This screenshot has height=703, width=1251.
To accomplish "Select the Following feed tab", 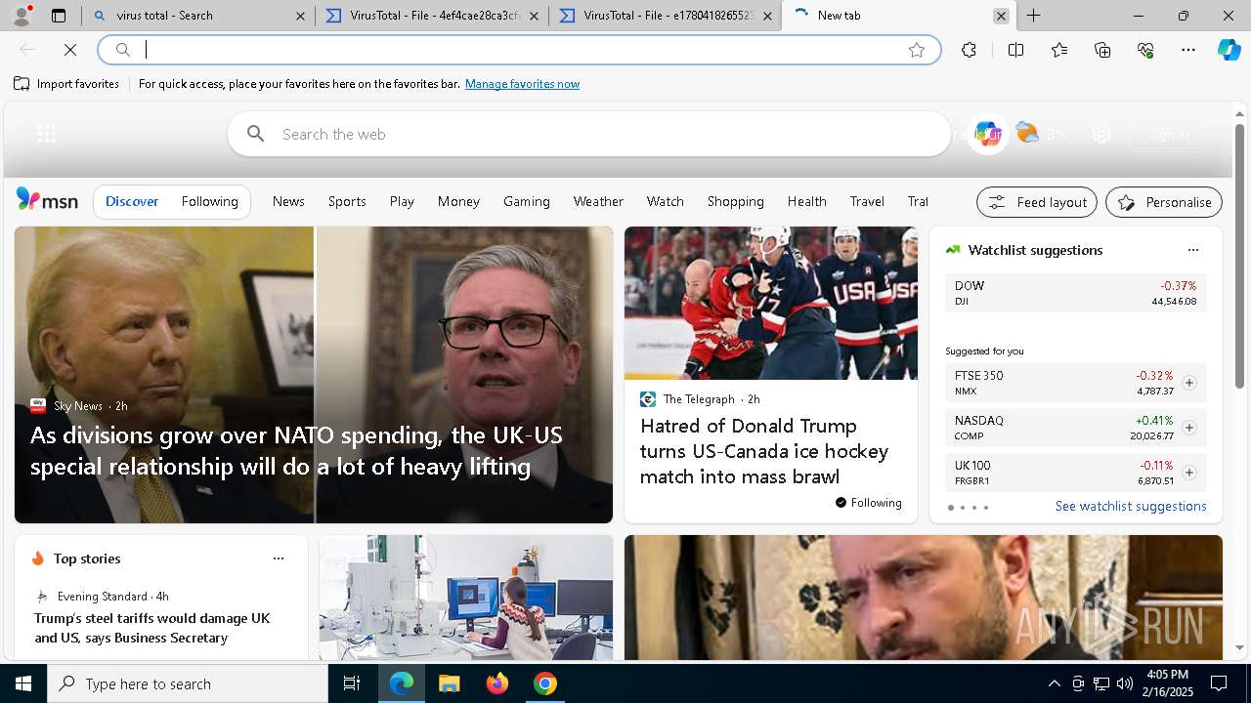I will [209, 201].
